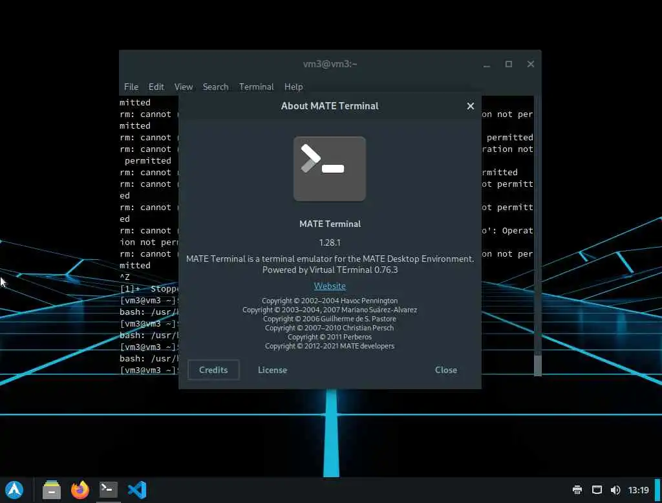Image resolution: width=662 pixels, height=503 pixels.
Task: Open the Help menu in the terminal
Action: click(x=294, y=87)
